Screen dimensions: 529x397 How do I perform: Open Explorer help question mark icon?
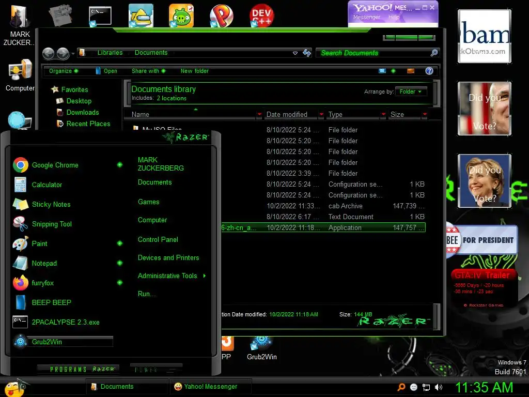coord(429,71)
